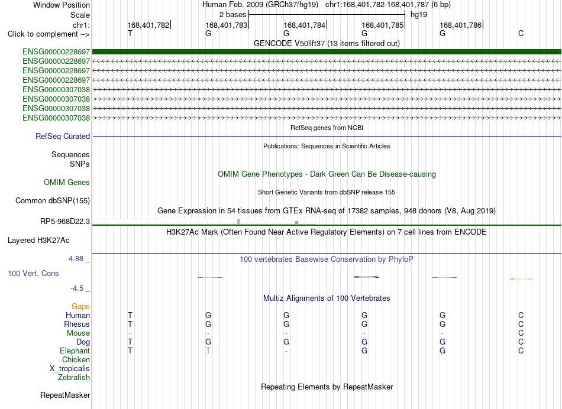Click the C base in the complement row
The image size is (562, 409).
click(x=521, y=33)
